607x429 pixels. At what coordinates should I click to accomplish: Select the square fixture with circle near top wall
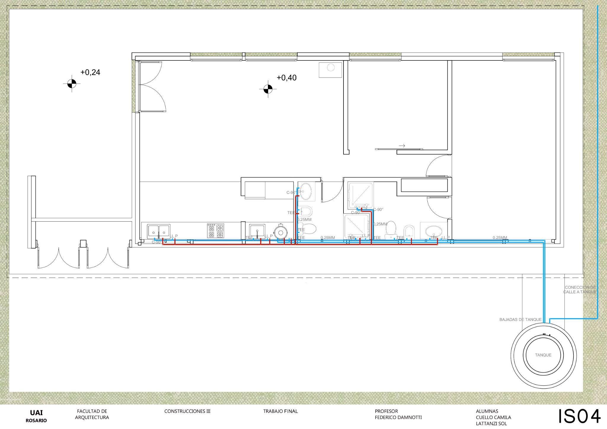click(330, 70)
